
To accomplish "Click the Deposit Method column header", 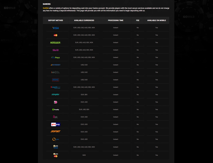I will 56,20.
